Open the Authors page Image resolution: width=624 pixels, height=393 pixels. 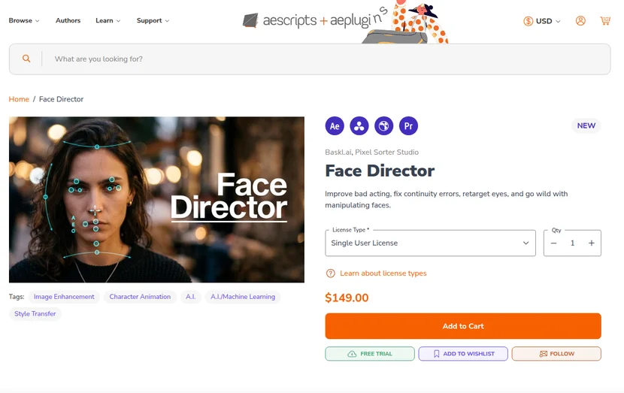(68, 21)
